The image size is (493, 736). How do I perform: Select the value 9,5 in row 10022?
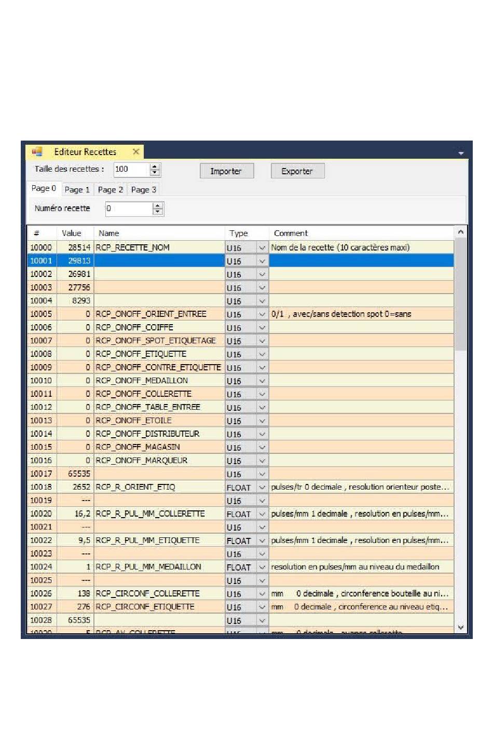75,540
